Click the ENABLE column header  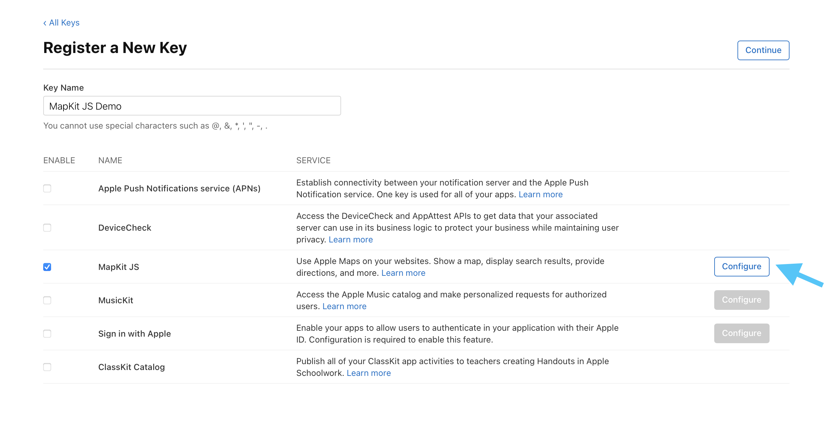pos(59,160)
